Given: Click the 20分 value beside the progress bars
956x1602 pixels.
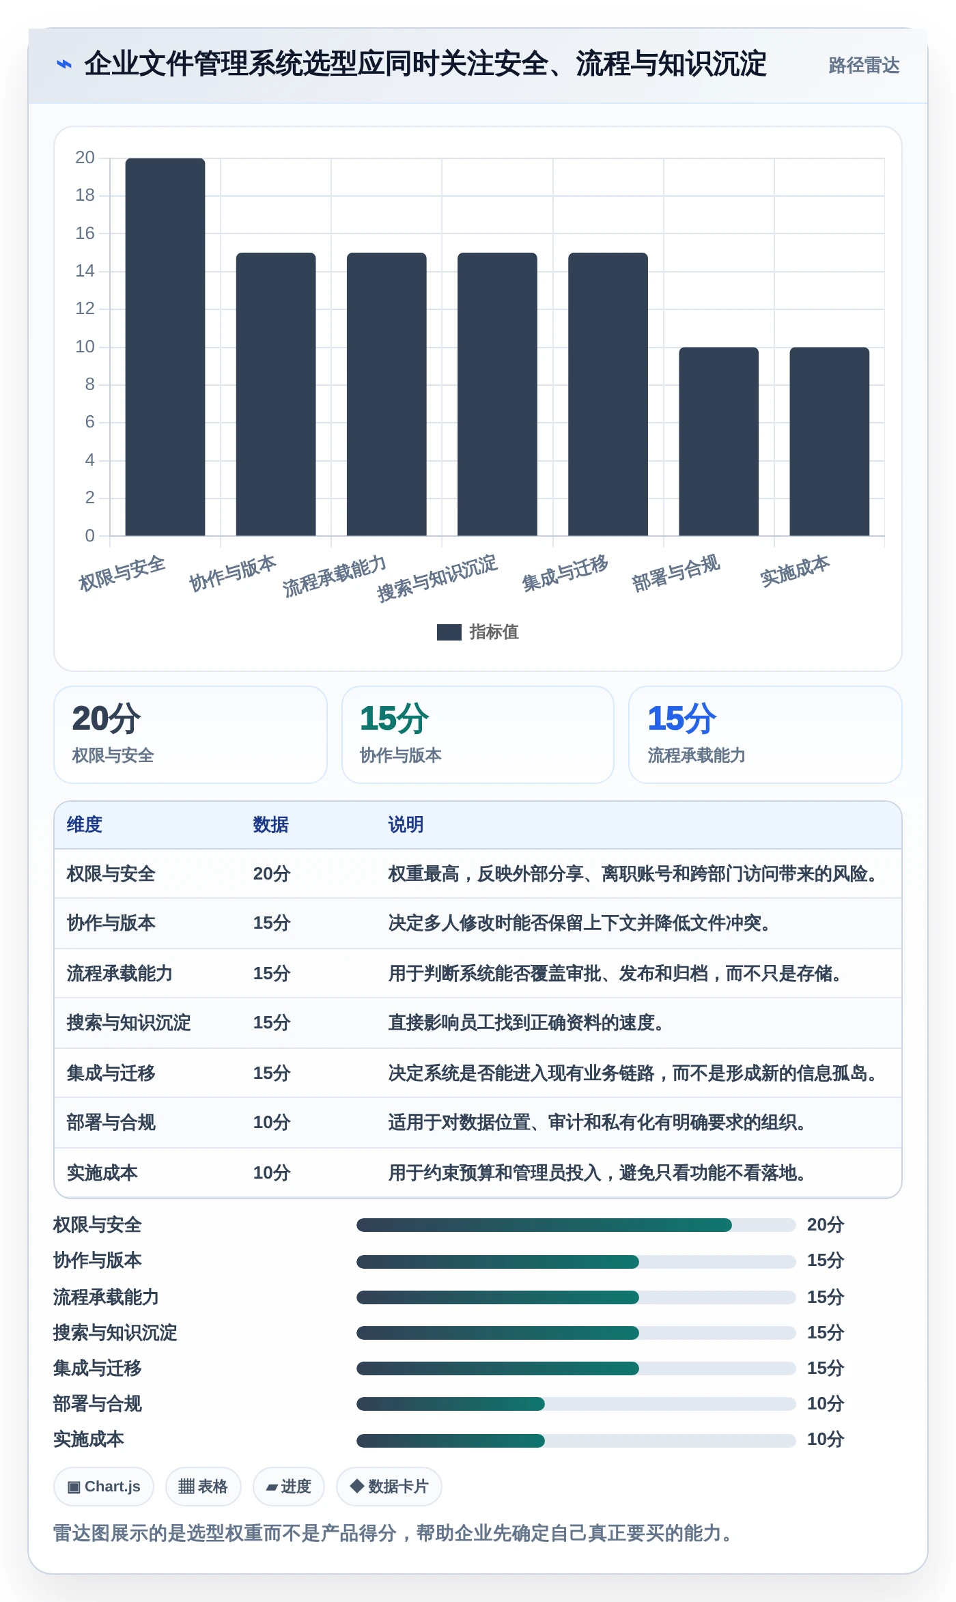Looking at the screenshot, I should pos(826,1225).
